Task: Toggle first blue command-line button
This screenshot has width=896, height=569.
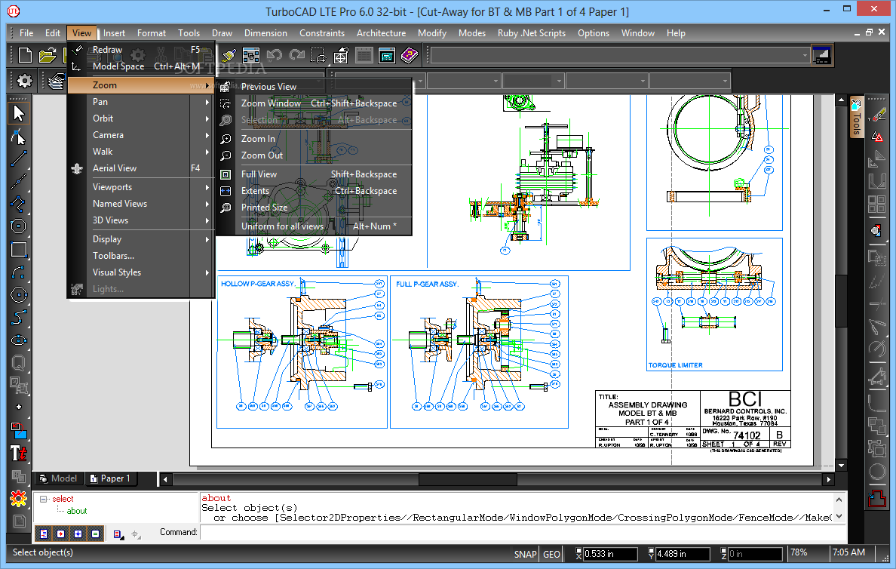Action: (44, 534)
